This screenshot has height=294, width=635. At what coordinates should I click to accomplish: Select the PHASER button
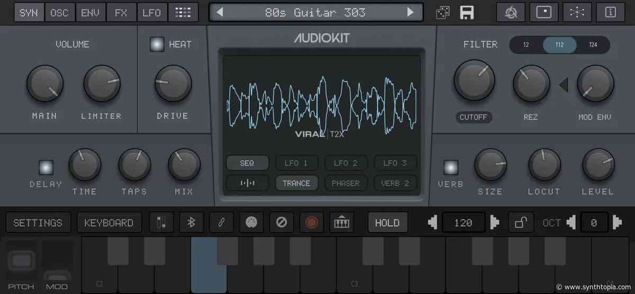[346, 183]
